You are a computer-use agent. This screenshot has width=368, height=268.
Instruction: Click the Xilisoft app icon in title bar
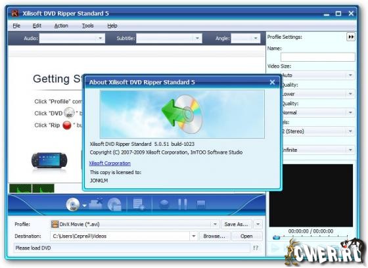pos(15,13)
